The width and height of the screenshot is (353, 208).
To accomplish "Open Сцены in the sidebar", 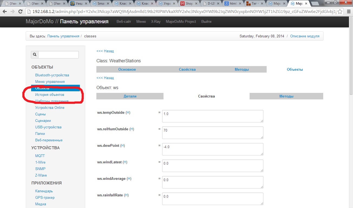I will pyautogui.click(x=40, y=114).
